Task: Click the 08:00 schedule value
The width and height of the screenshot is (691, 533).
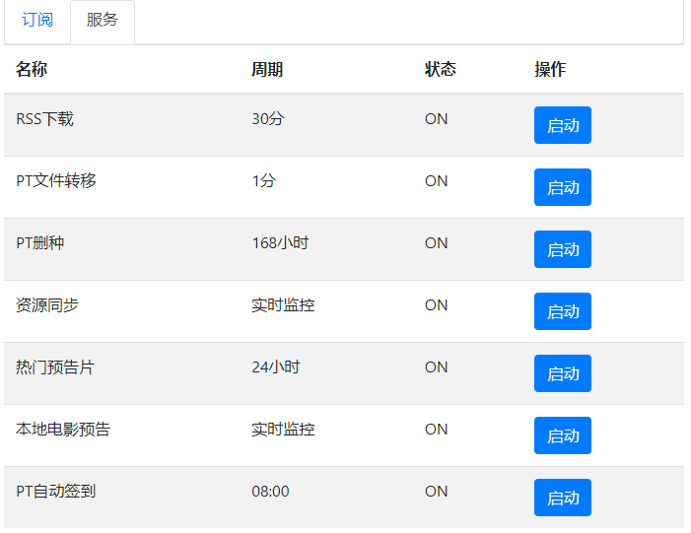Action: pyautogui.click(x=270, y=492)
